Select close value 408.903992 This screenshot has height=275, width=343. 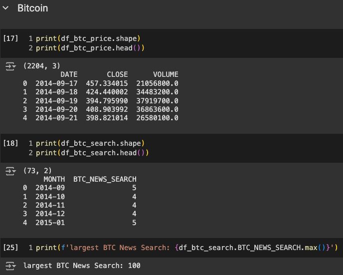coord(107,109)
